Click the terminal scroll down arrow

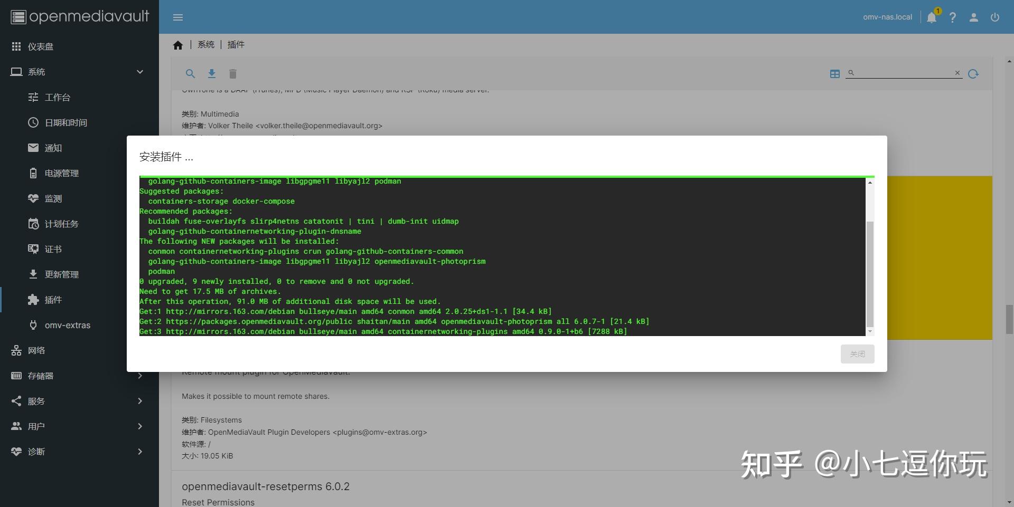[870, 331]
